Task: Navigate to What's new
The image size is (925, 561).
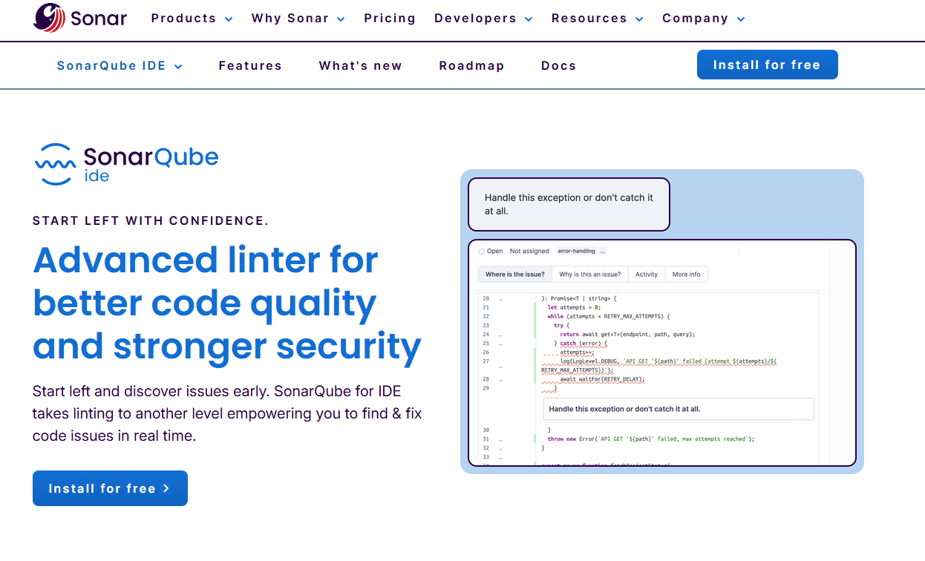Action: [360, 66]
